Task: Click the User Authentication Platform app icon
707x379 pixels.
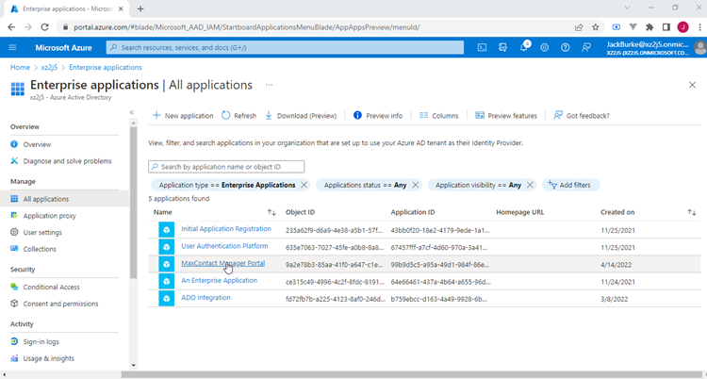Action: pyautogui.click(x=166, y=247)
